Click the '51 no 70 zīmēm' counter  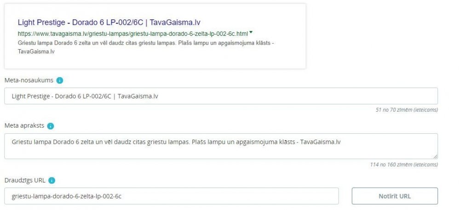click(407, 110)
